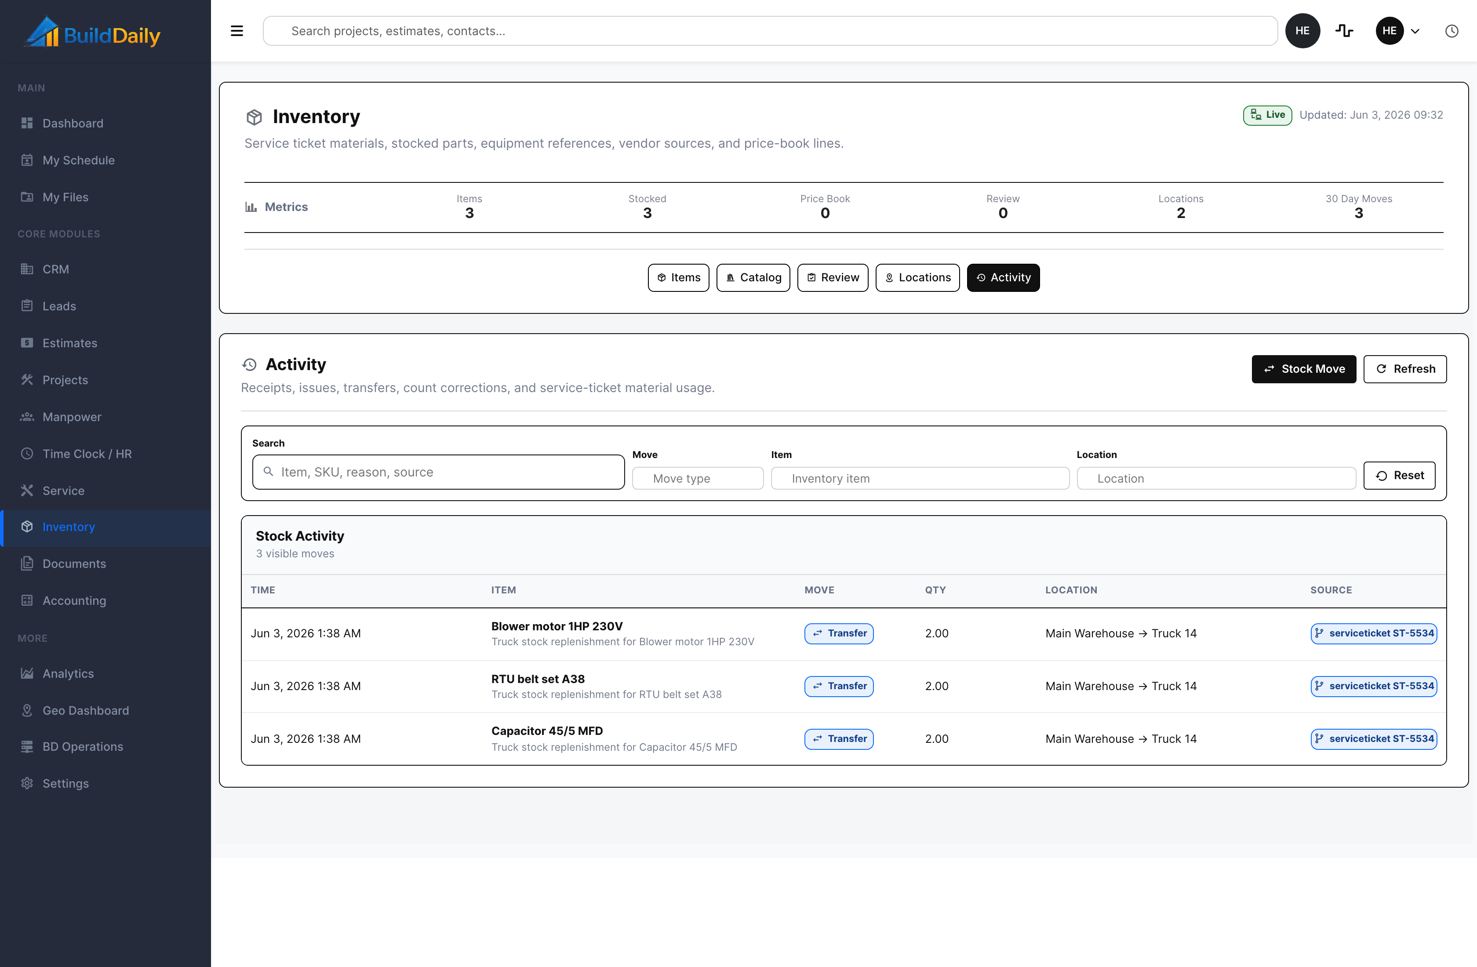
Task: Click the Geo Dashboard pin icon
Action: click(27, 710)
